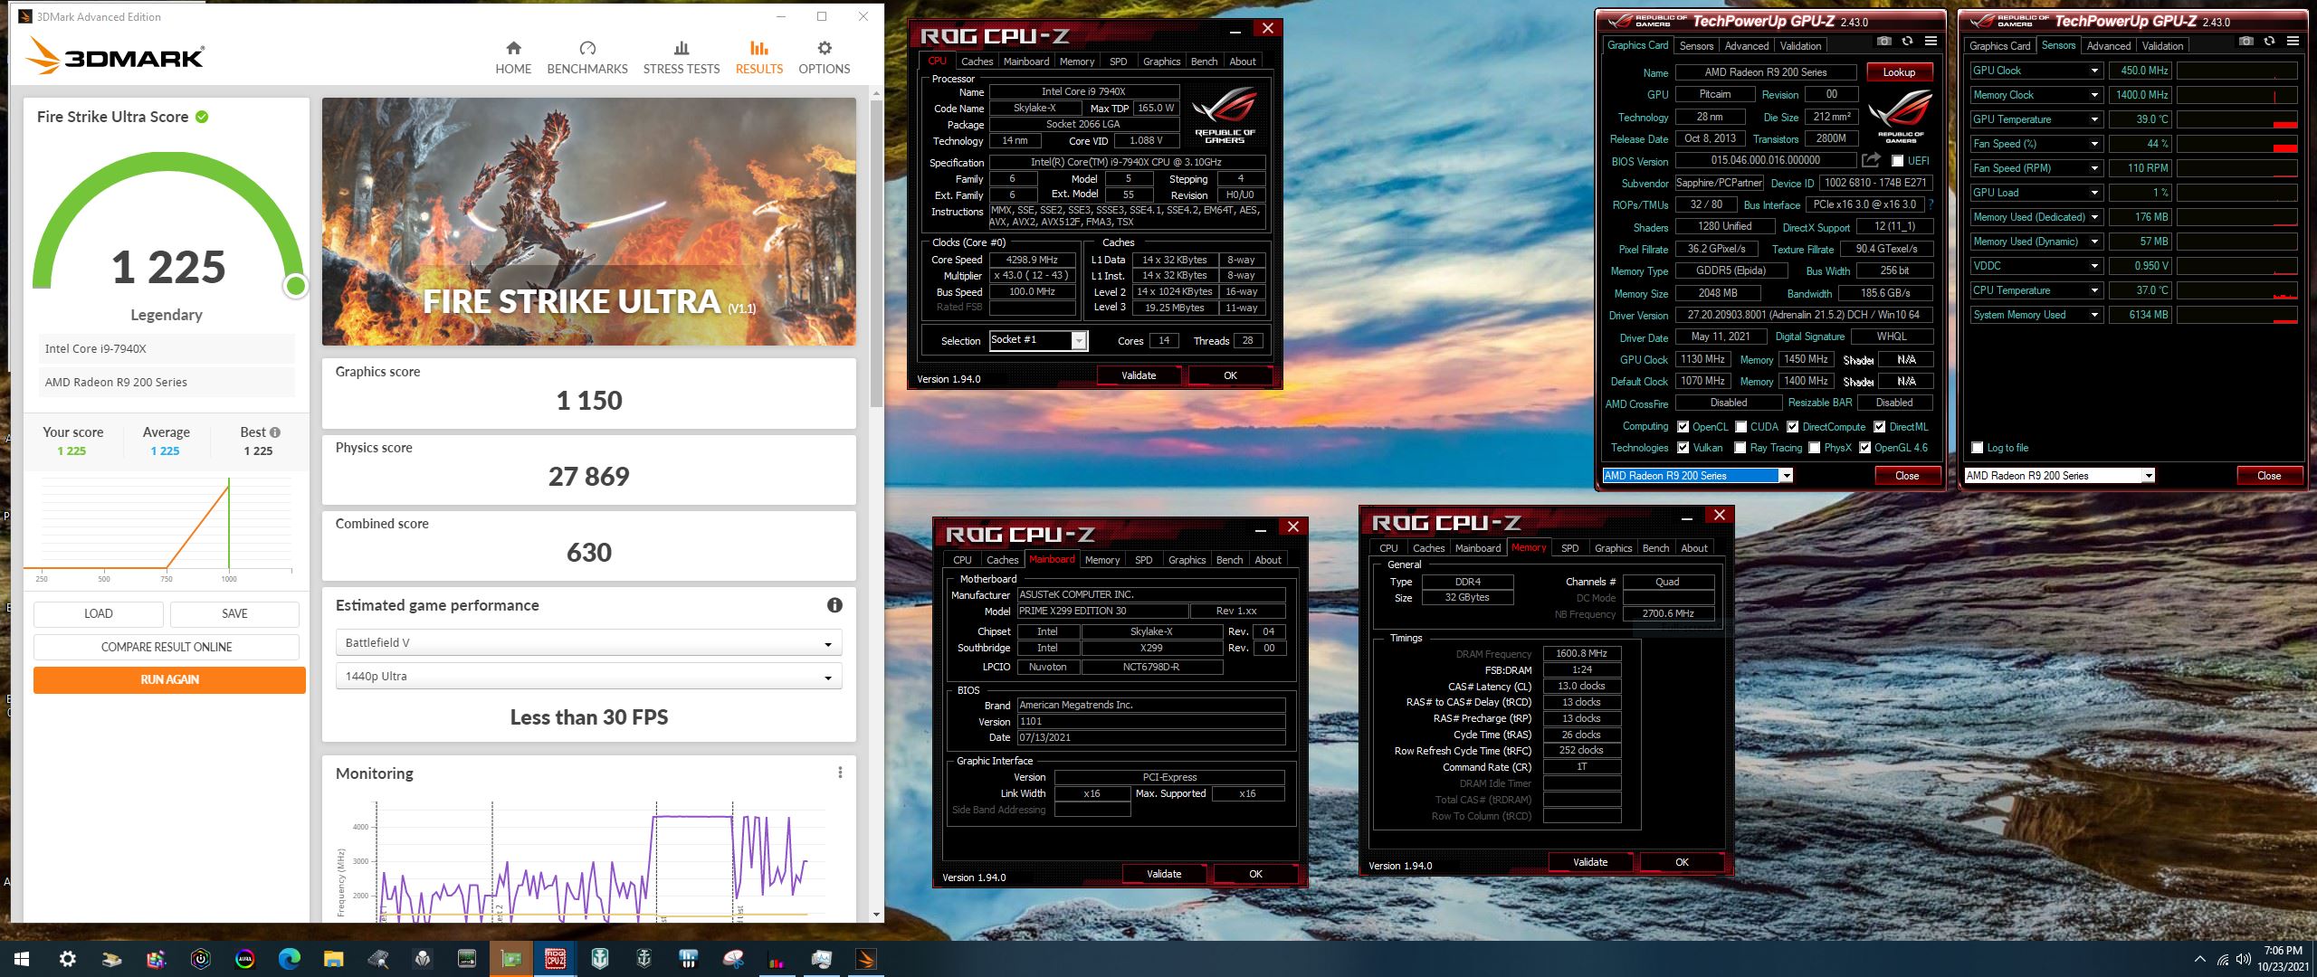Toggle the CUDA checkbox in GPU-Z

(x=1740, y=427)
